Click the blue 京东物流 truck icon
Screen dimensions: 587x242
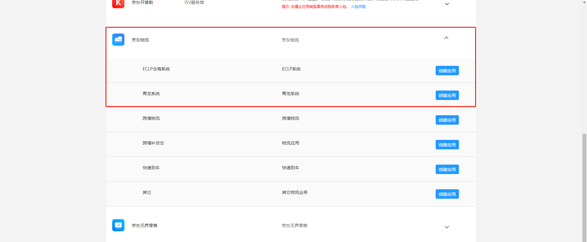[x=118, y=40]
